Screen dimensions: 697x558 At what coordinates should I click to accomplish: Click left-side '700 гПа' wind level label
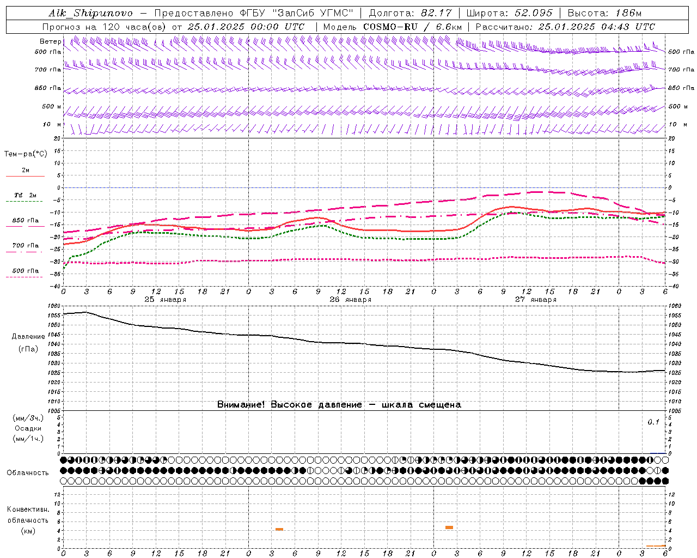(x=48, y=70)
